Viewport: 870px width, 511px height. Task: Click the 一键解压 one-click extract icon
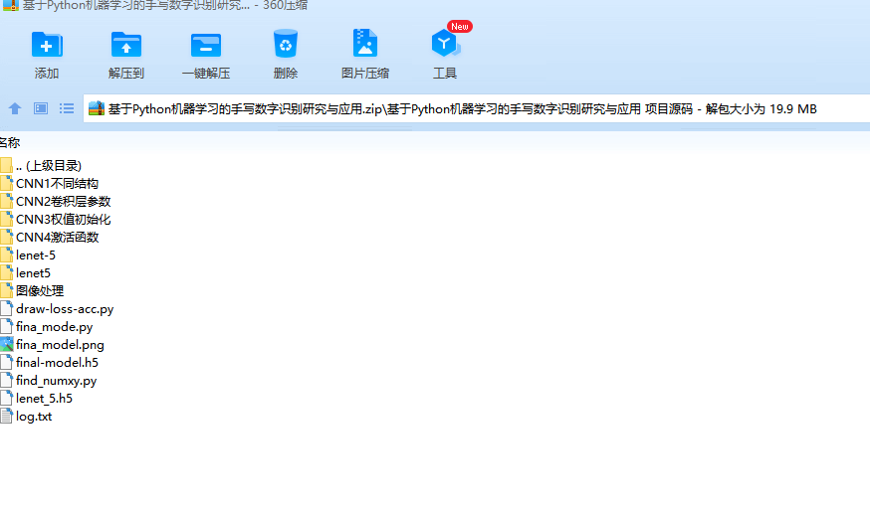tap(206, 45)
